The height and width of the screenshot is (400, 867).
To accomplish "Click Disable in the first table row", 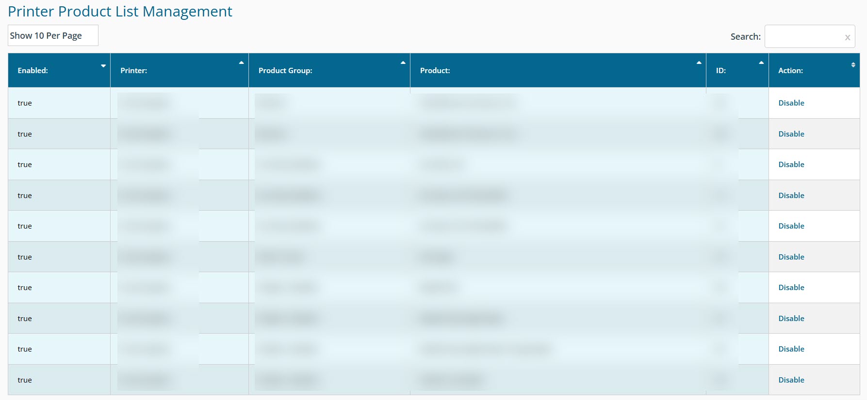I will point(791,103).
